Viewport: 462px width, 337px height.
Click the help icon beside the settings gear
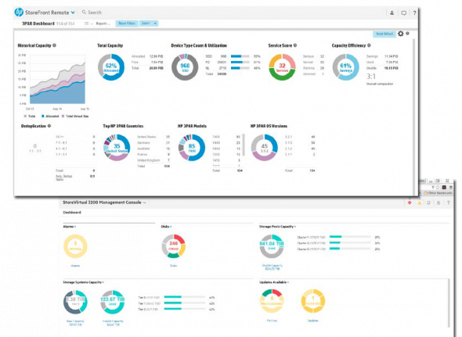pos(407,34)
